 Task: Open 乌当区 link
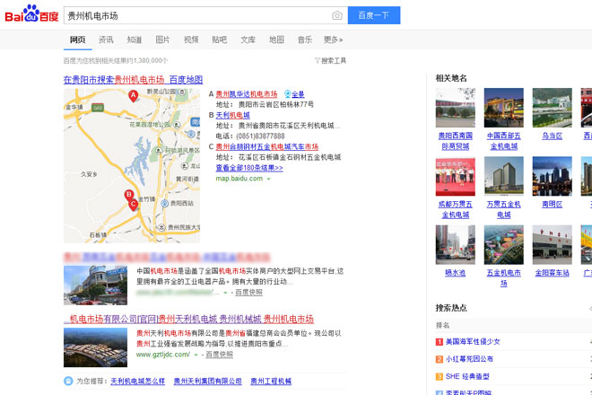click(x=552, y=136)
